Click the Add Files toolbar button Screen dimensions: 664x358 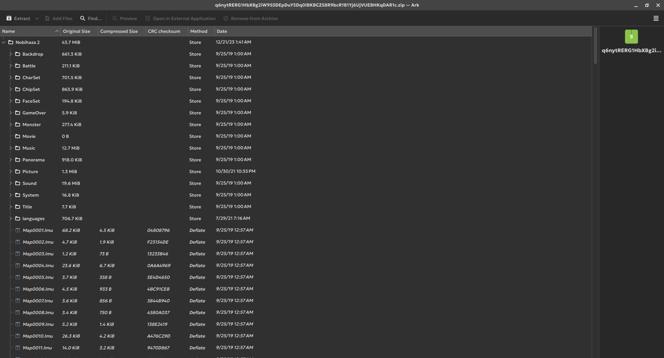pos(59,18)
